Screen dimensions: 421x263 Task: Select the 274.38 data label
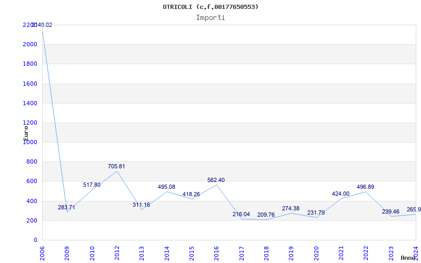tap(291, 208)
